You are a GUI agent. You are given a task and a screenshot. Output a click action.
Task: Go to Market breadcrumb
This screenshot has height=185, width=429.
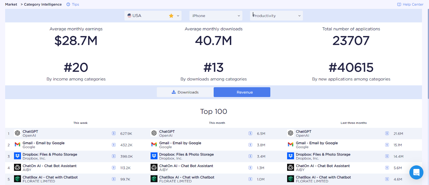pyautogui.click(x=11, y=4)
